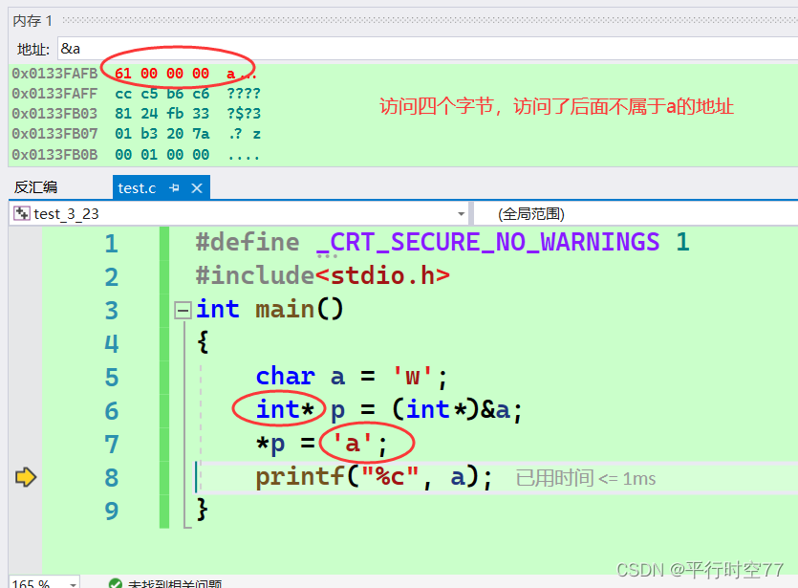The width and height of the screenshot is (798, 588).
Task: Click the test_3_23 project icon
Action: coord(21,213)
